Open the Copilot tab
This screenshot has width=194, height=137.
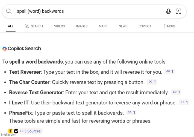point(145,26)
